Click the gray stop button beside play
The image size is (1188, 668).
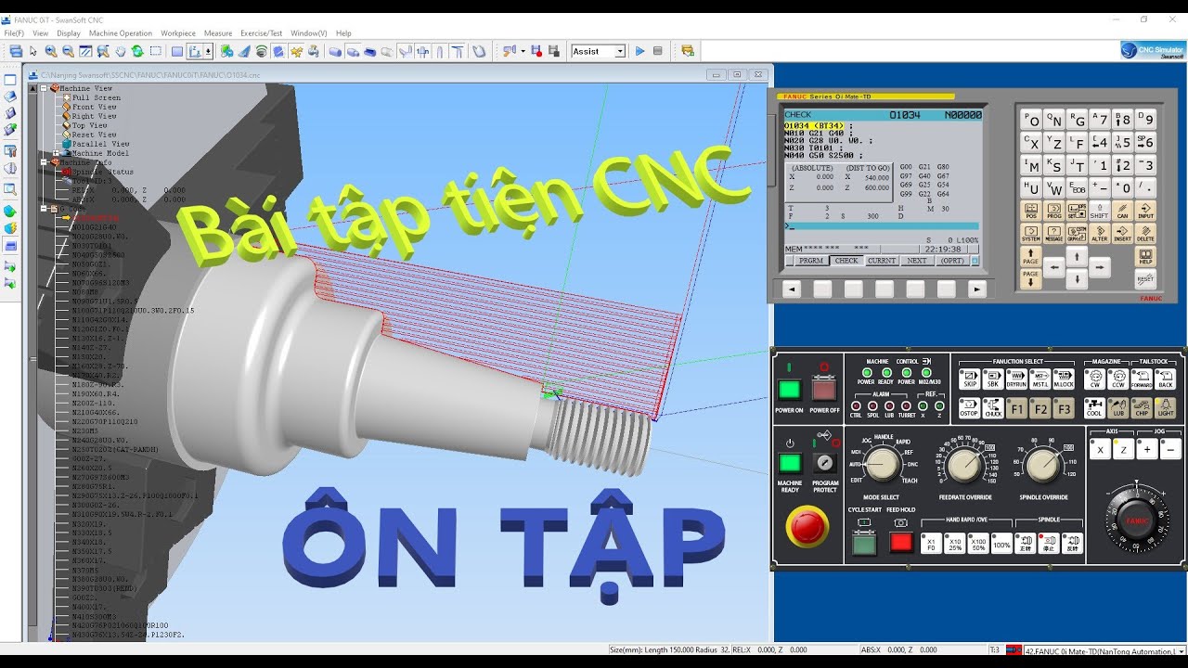(x=658, y=51)
